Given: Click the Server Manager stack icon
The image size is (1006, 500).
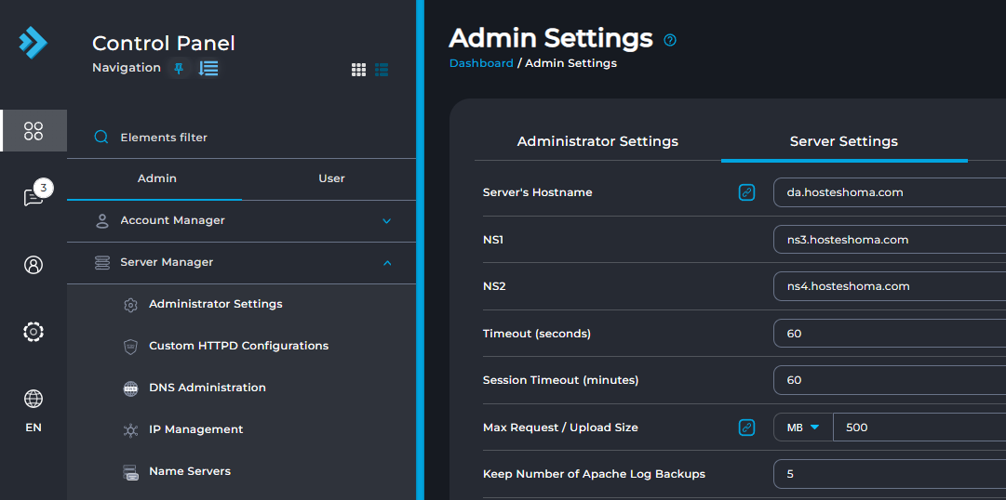Looking at the screenshot, I should (102, 263).
